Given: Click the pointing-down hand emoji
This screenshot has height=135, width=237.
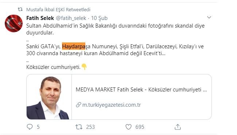Looking at the screenshot, I should tap(84, 67).
